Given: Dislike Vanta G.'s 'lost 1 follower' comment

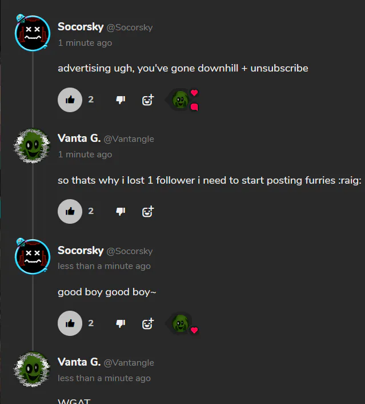Looking at the screenshot, I should click(121, 211).
